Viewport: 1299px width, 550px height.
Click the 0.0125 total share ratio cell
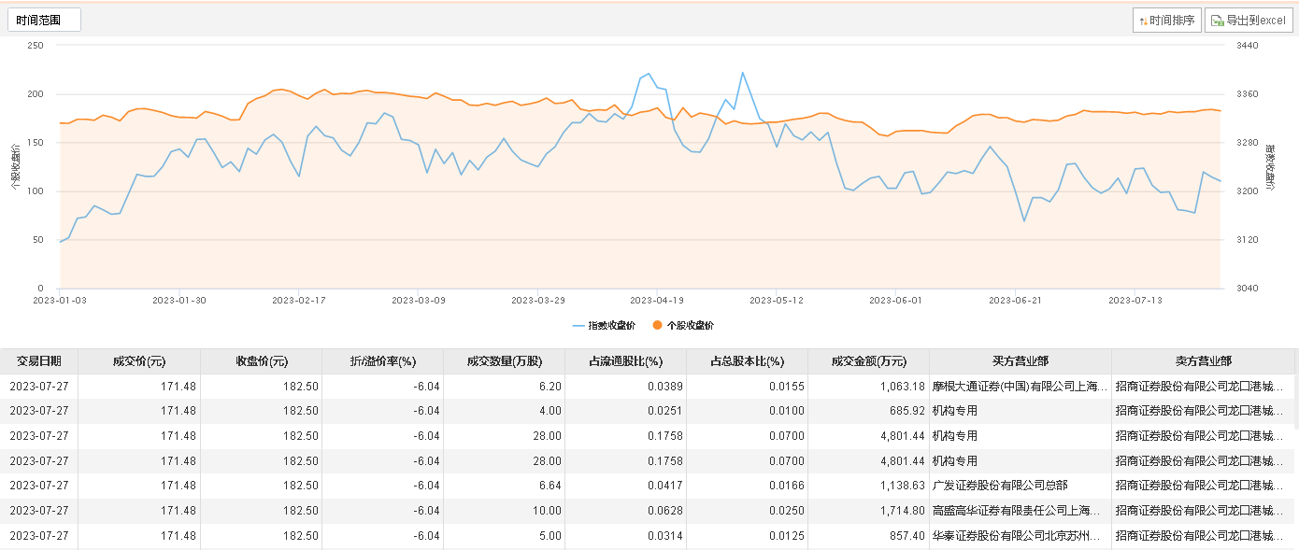click(x=748, y=536)
